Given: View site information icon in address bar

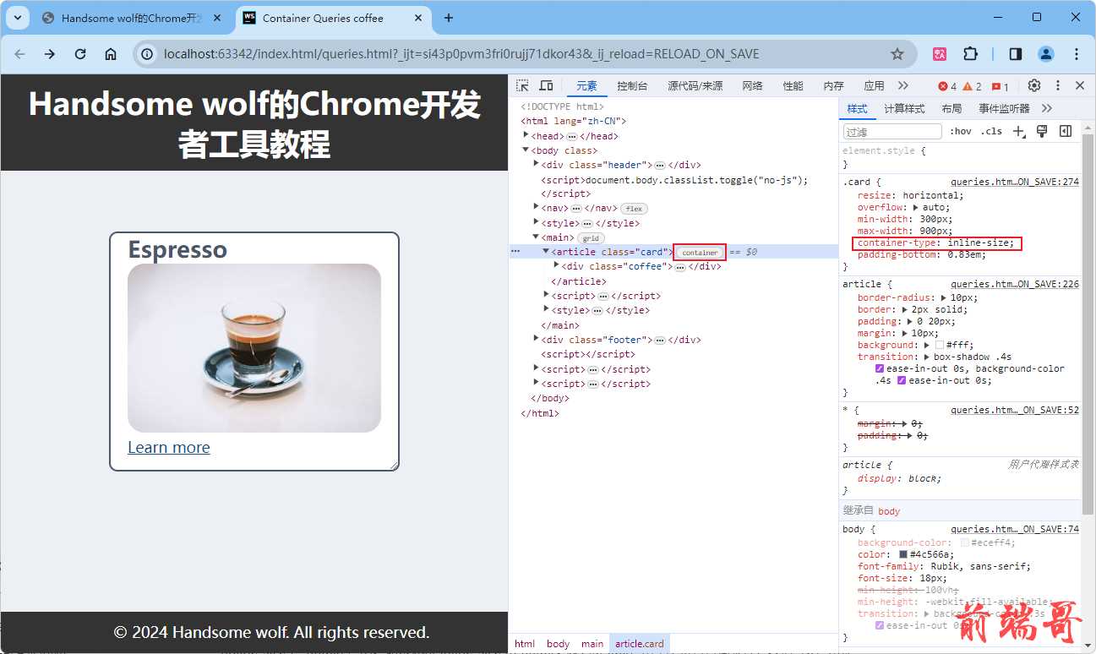Looking at the screenshot, I should (147, 54).
